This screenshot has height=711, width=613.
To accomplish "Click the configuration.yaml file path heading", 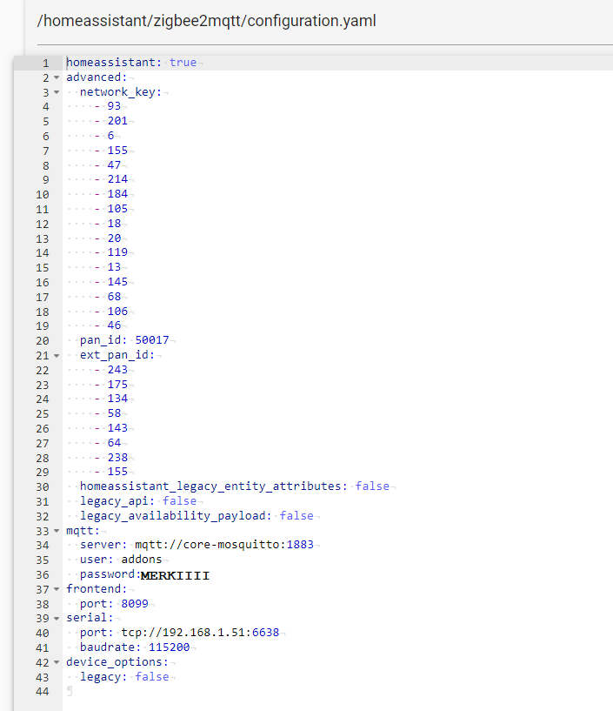I will click(x=207, y=20).
